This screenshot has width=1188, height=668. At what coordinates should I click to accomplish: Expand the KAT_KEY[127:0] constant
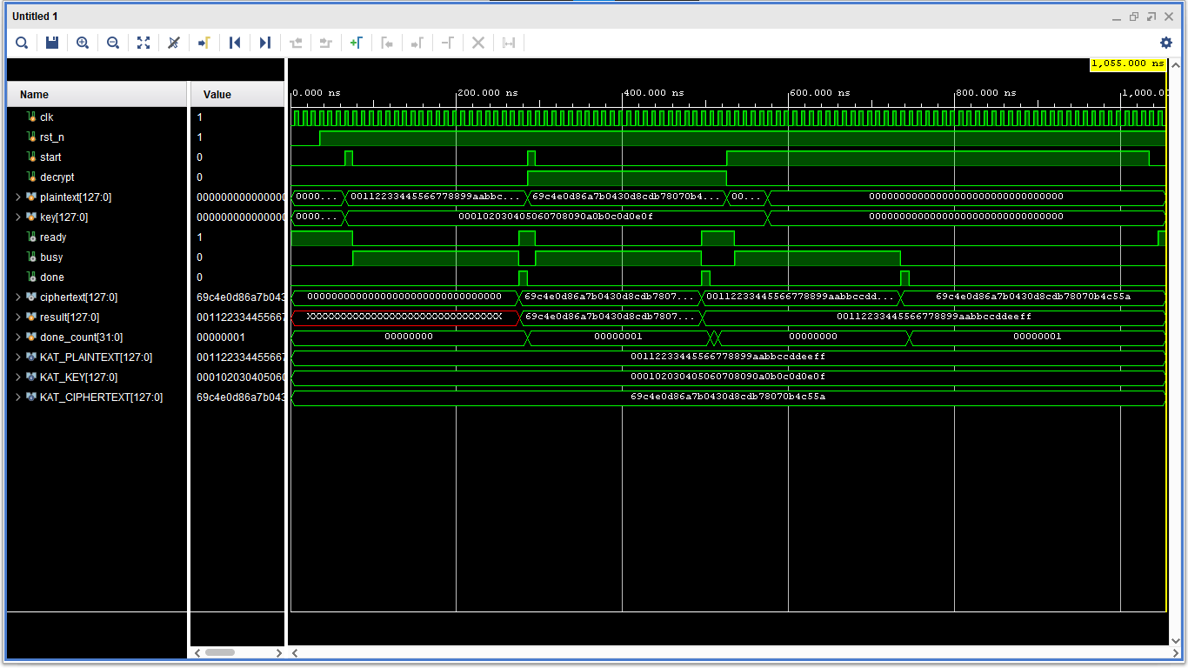[17, 377]
